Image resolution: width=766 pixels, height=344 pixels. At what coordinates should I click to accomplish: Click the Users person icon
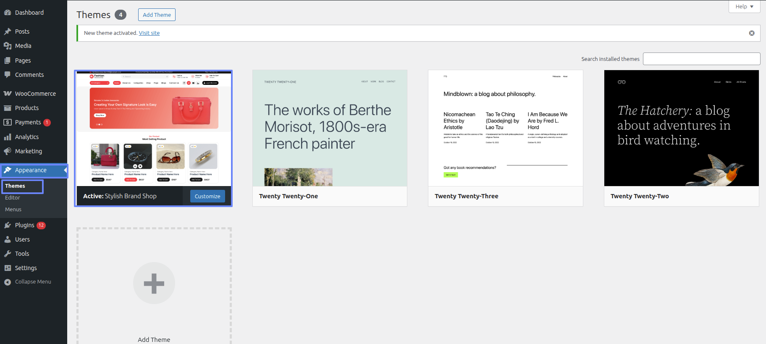[x=8, y=239]
